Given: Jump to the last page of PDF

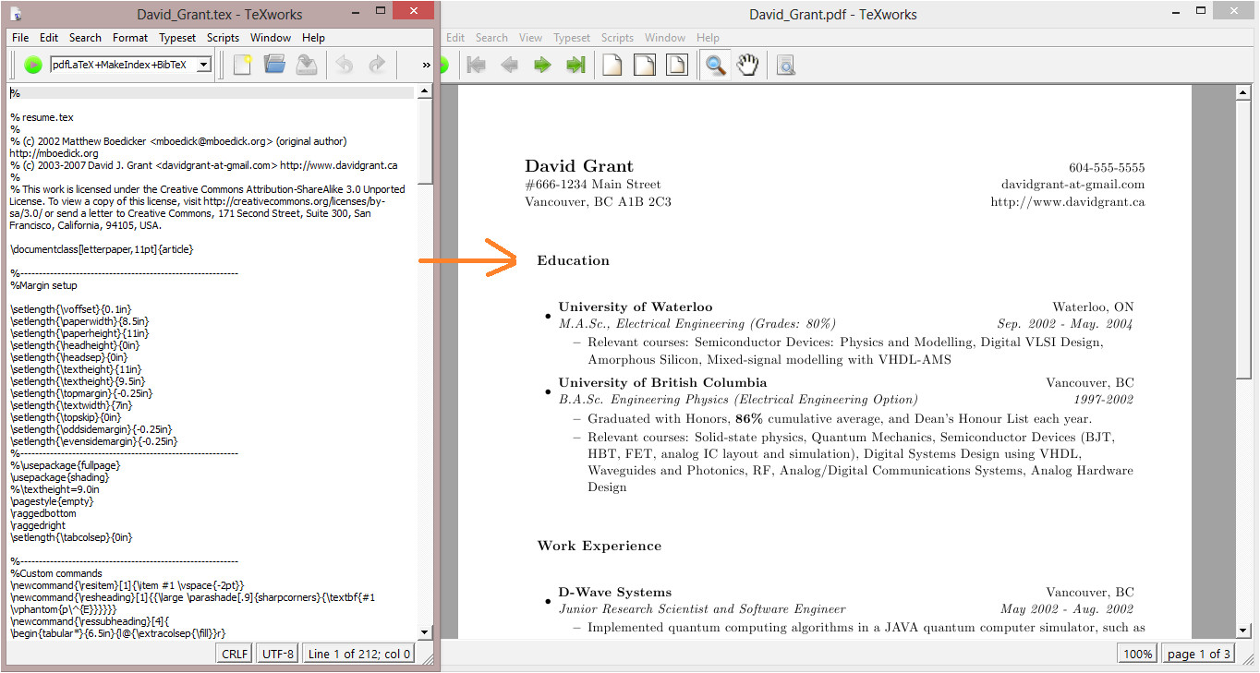Looking at the screenshot, I should (575, 65).
